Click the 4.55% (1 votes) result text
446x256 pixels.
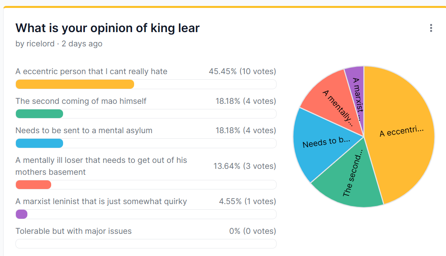tap(247, 201)
